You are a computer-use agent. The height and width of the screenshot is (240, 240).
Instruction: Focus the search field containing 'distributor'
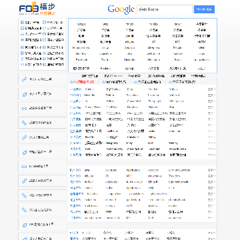click(165, 9)
